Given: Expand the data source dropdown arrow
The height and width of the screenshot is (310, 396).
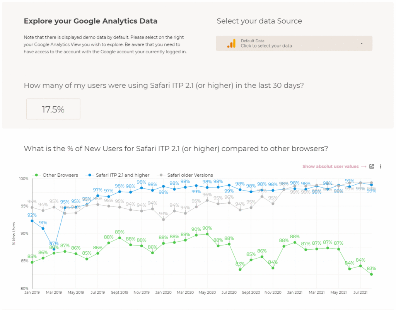Looking at the screenshot, I should pyautogui.click(x=362, y=43).
